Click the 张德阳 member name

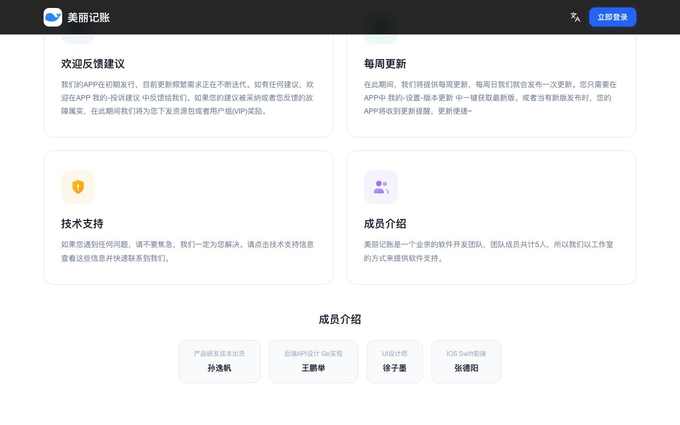pos(466,368)
